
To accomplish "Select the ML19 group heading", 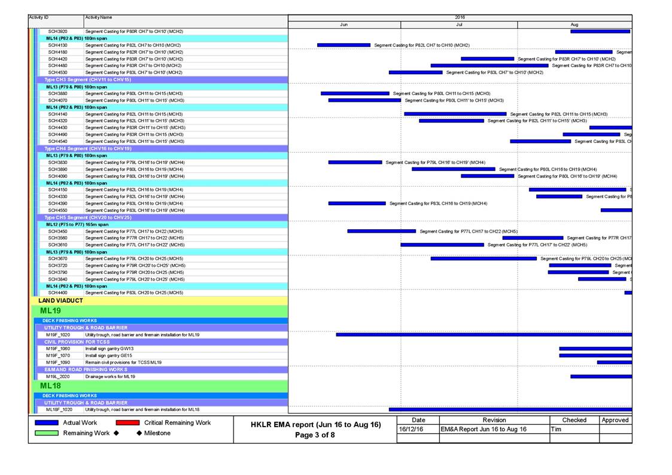I will point(160,311).
